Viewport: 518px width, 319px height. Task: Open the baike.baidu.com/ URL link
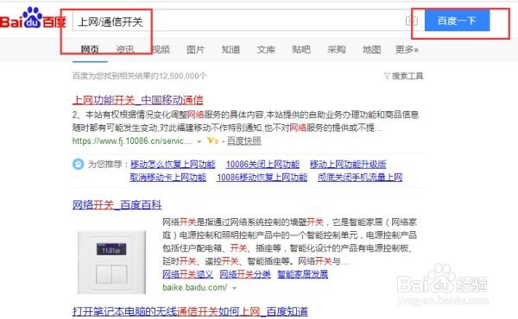[194, 287]
